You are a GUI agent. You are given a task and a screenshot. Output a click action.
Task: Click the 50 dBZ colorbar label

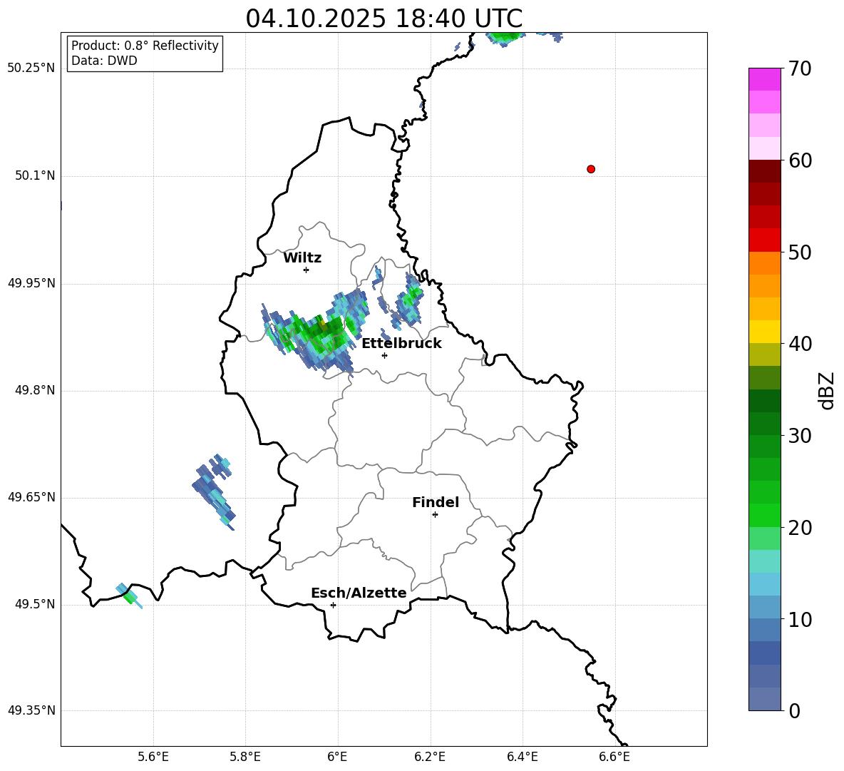(800, 252)
